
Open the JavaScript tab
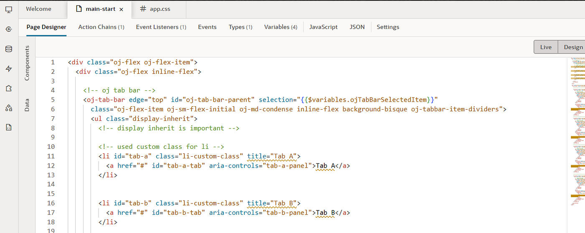pos(323,27)
